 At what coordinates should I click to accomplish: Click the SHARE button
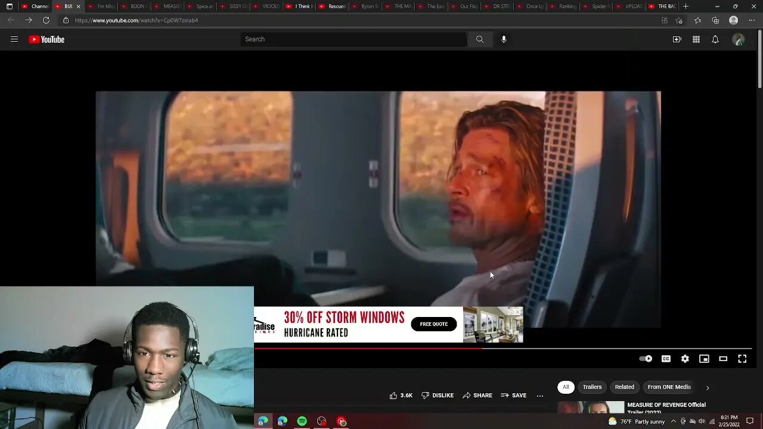pos(477,395)
